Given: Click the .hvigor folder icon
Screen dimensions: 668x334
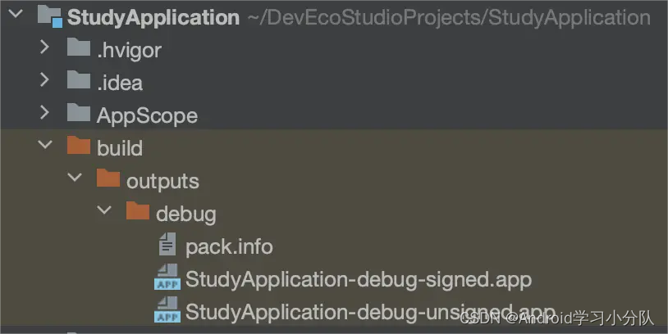Looking at the screenshot, I should [x=78, y=49].
